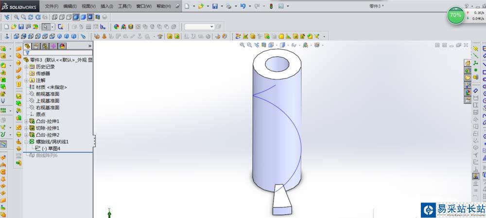Toggle Shaded With Edges display mode
This screenshot has width=486, height=218.
point(76,17)
